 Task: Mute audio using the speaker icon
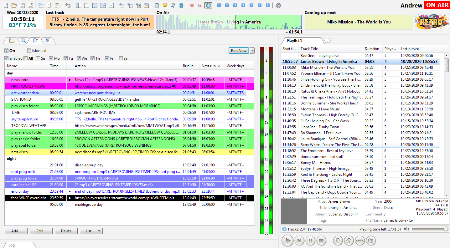click(x=406, y=229)
